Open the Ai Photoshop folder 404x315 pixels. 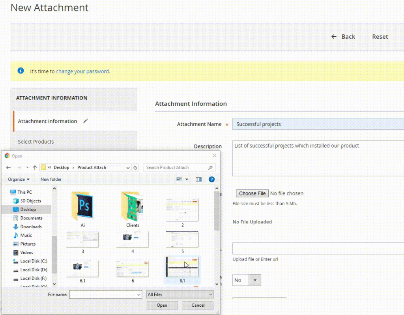(82, 207)
